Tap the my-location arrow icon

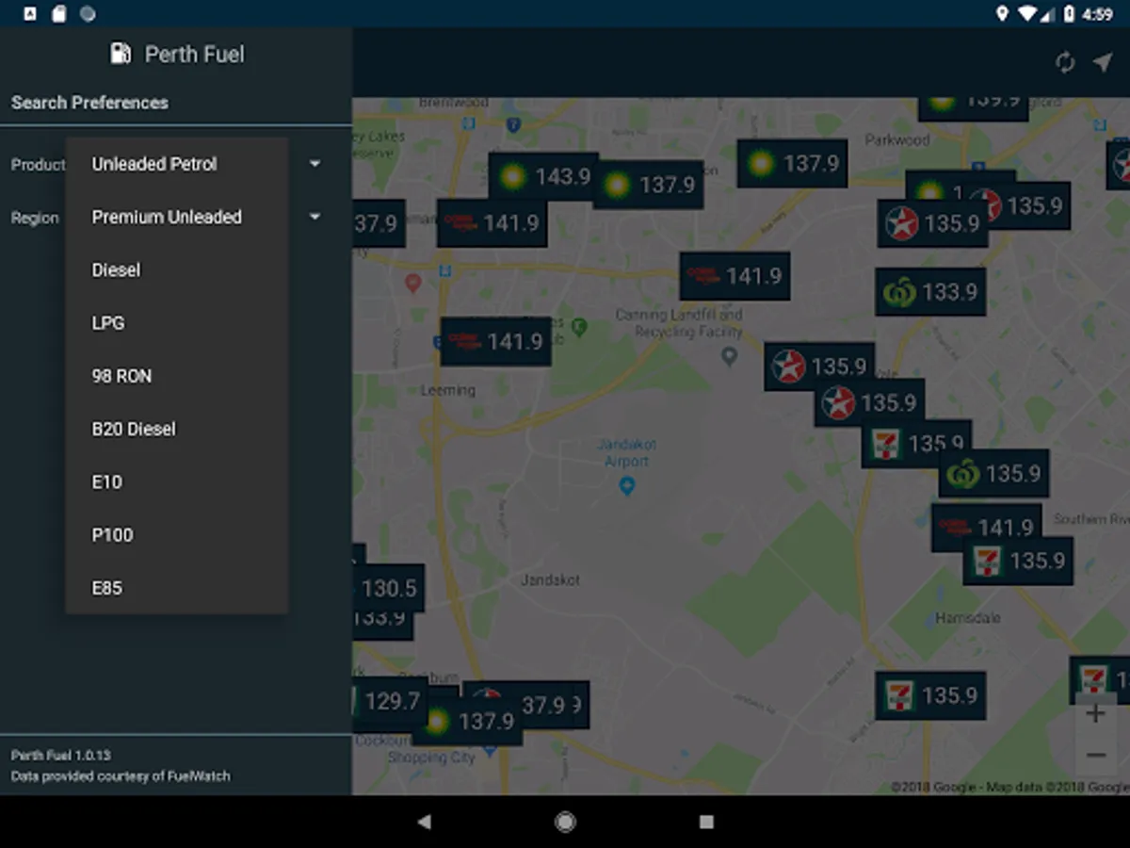click(x=1103, y=62)
